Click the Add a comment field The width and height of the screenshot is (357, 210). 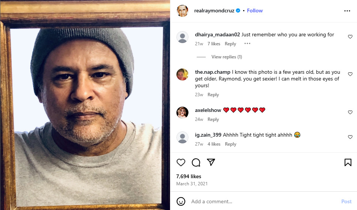click(x=264, y=201)
